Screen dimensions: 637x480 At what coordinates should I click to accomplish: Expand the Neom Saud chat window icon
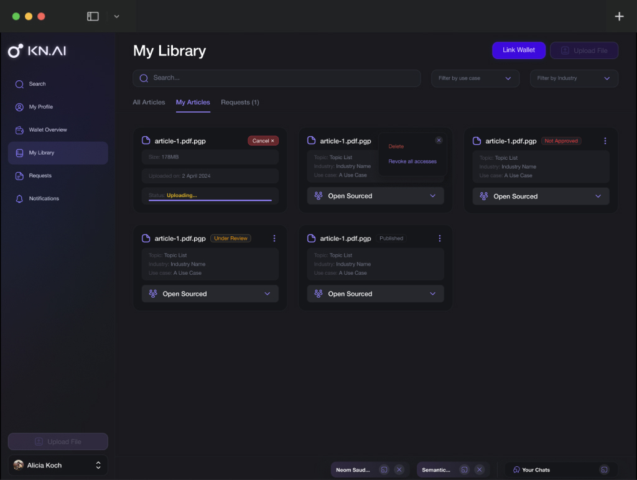tap(384, 470)
